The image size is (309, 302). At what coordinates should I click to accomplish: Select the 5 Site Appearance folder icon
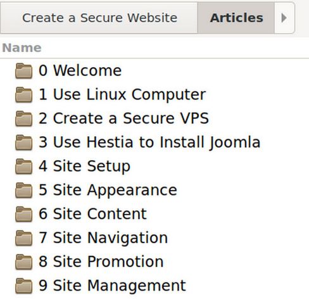(24, 191)
